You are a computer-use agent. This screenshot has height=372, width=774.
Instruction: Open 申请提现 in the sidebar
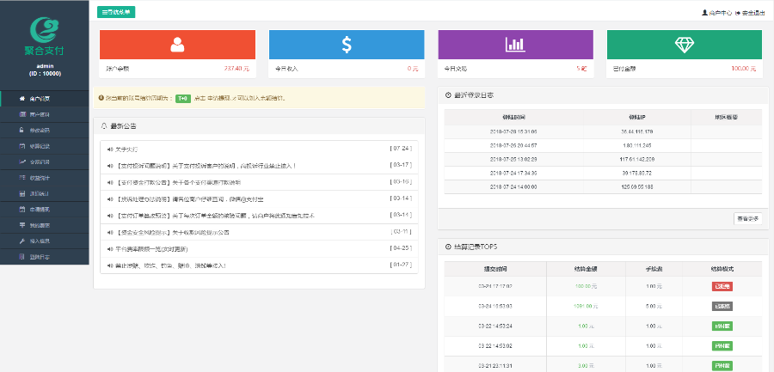45,209
